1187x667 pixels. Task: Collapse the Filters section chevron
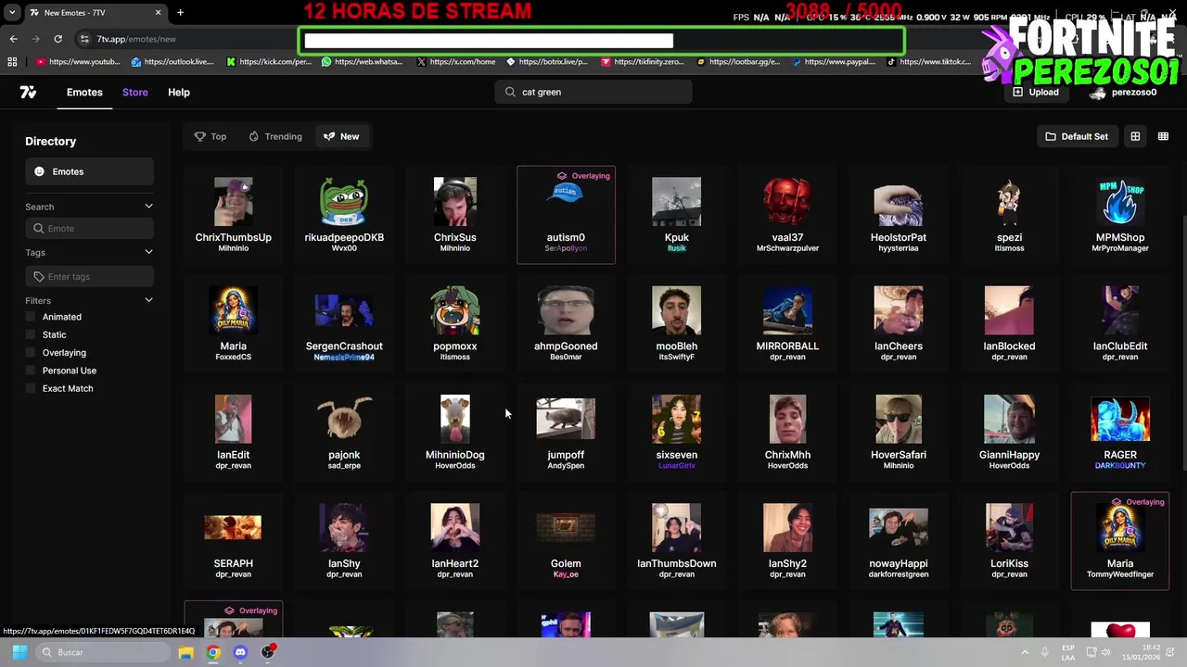[x=148, y=300]
